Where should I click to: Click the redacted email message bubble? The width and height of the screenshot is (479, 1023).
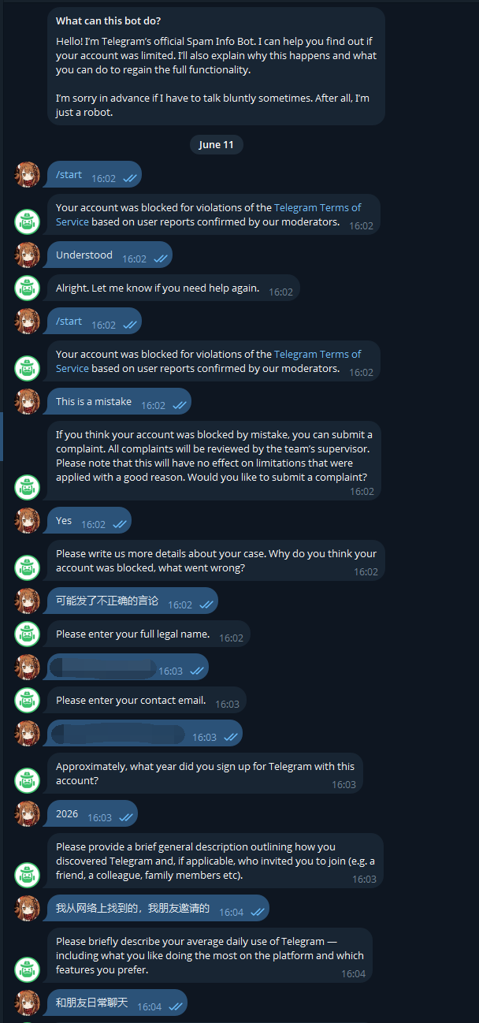tap(144, 733)
